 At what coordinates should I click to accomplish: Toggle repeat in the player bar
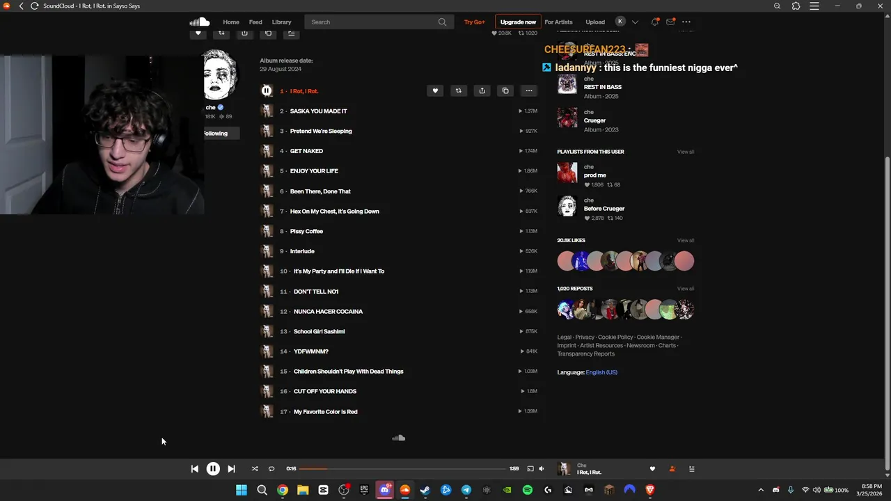(271, 469)
